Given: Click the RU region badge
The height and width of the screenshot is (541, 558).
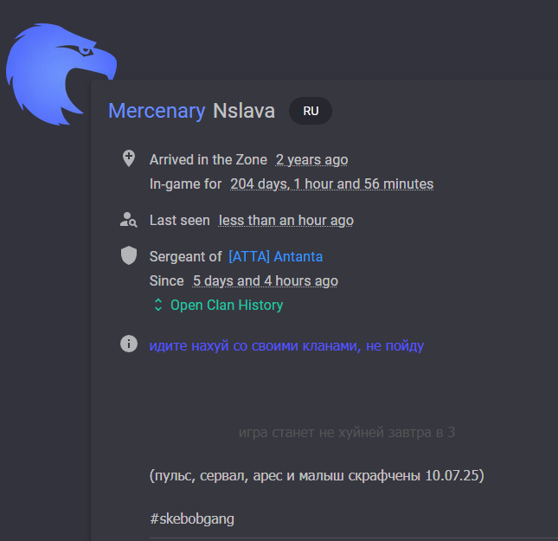Looking at the screenshot, I should click(311, 111).
